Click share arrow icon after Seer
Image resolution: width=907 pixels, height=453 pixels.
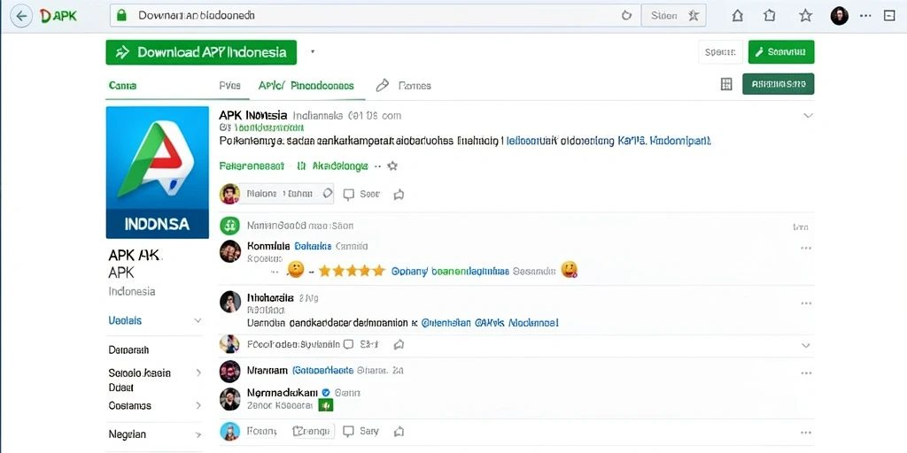[x=399, y=194]
